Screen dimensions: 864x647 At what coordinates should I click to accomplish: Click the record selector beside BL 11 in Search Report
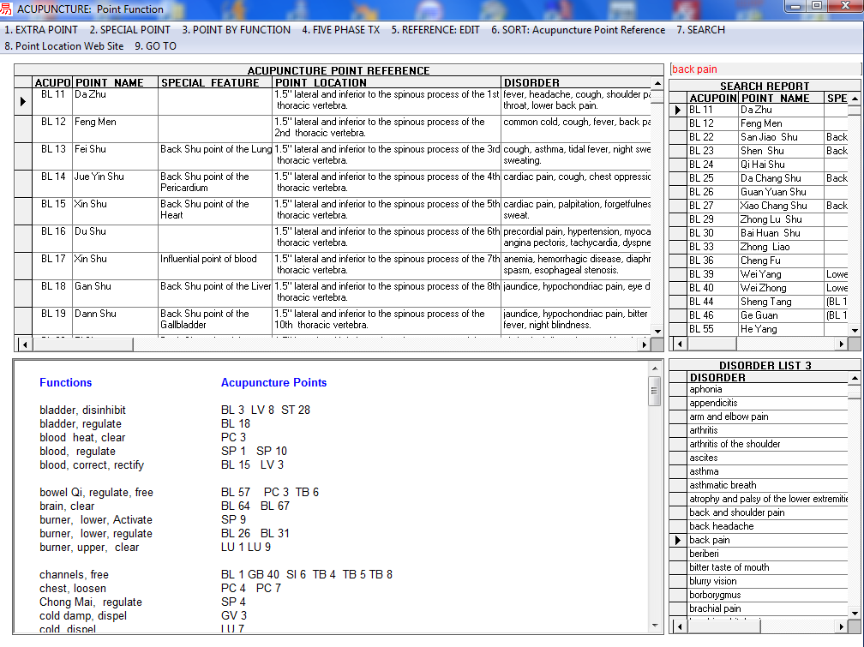pyautogui.click(x=677, y=110)
